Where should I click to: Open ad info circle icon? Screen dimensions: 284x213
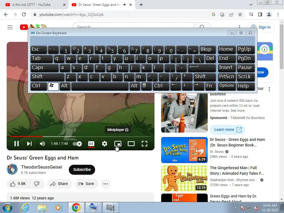coord(264,49)
